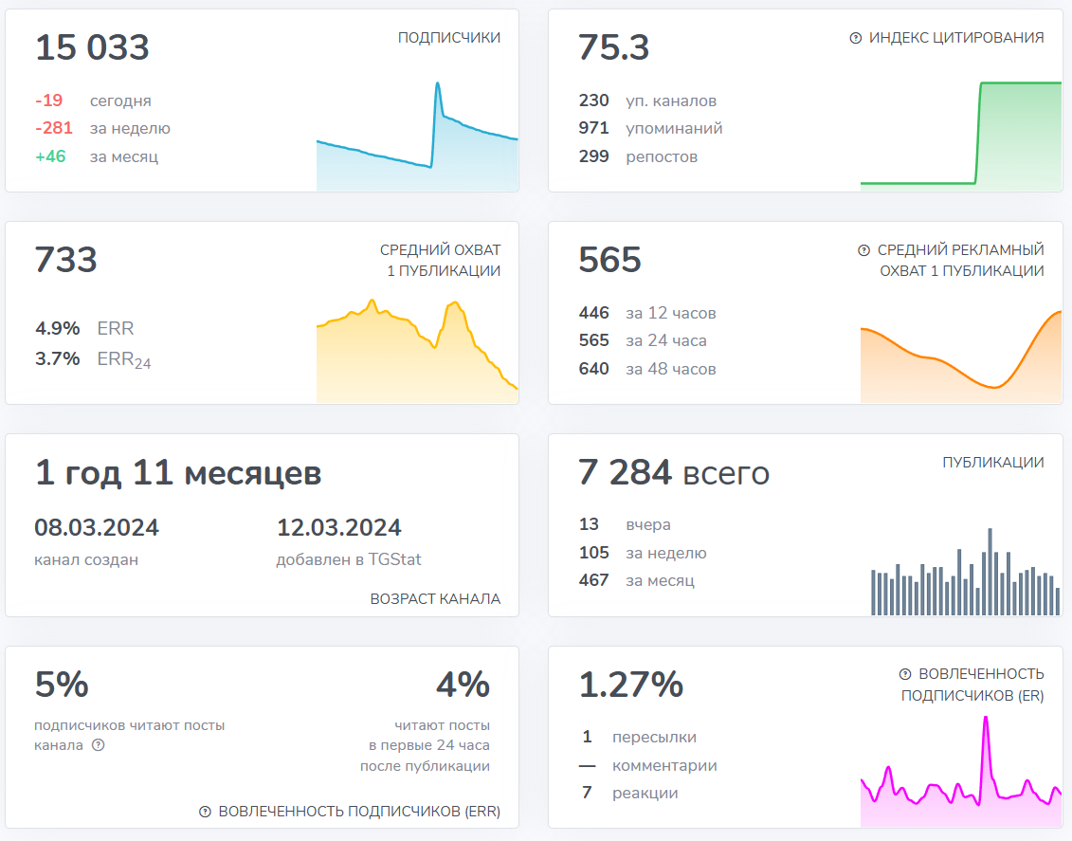
Task: Click help icon after 'читают посты канала'
Action: point(98,745)
